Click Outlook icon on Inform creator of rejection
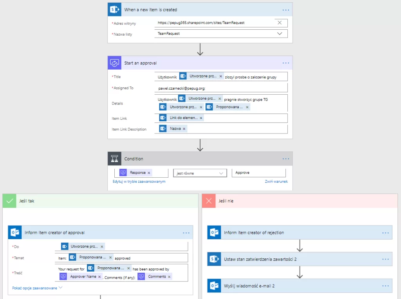The height and width of the screenshot is (299, 401). tap(214, 232)
